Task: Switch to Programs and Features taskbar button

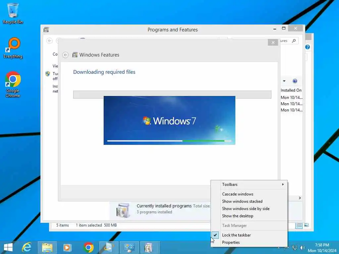Action: 150,247
